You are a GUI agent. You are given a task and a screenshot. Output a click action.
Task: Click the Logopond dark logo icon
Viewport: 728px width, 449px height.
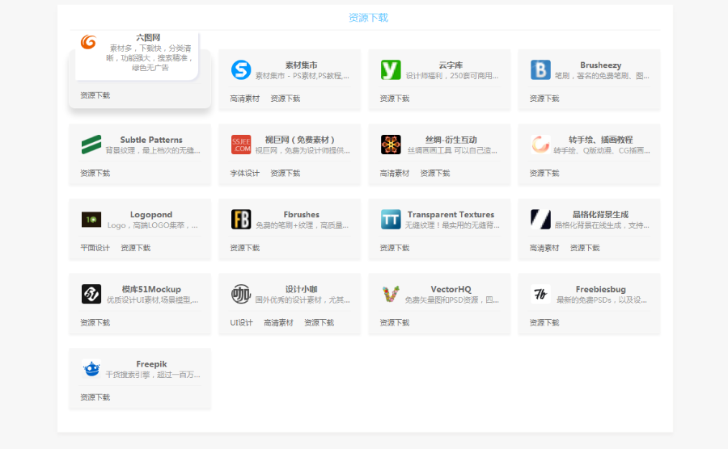(91, 220)
